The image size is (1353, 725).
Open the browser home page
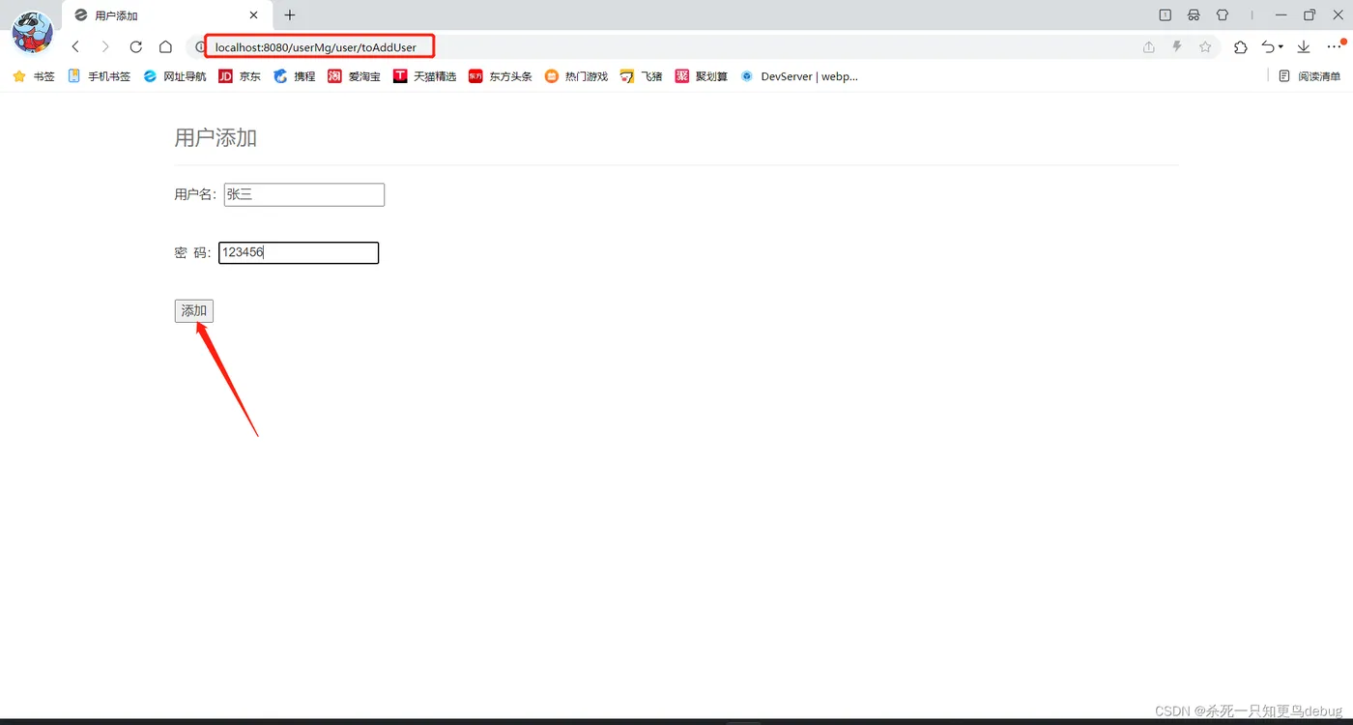[166, 46]
